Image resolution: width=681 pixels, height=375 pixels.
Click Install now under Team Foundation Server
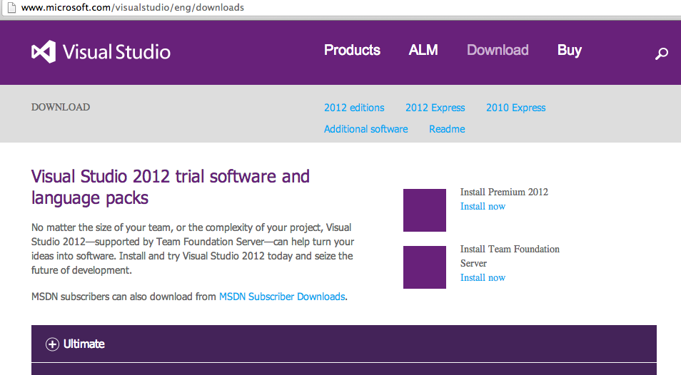(483, 277)
